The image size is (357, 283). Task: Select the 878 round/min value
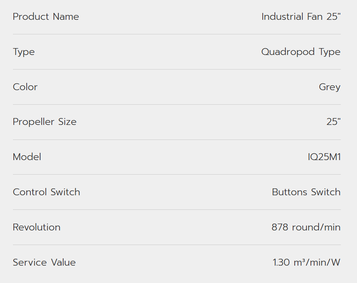306,227
